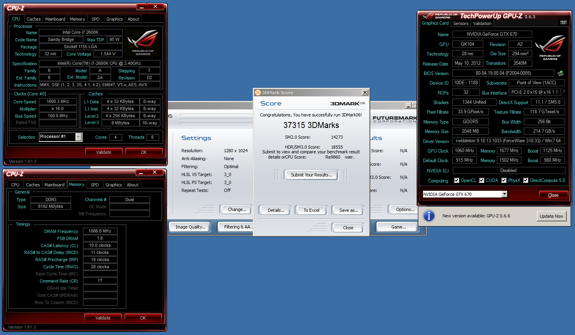Select the Graphics Card tab in GPU-Z

pos(435,23)
